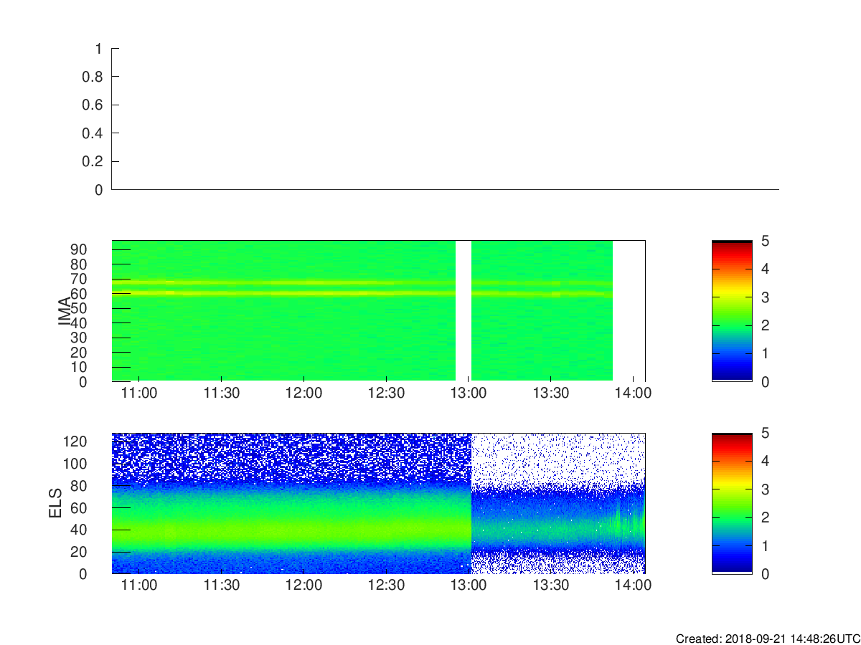Click the ELS axis label
Viewport: 861px width, 645px height.
tap(56, 503)
